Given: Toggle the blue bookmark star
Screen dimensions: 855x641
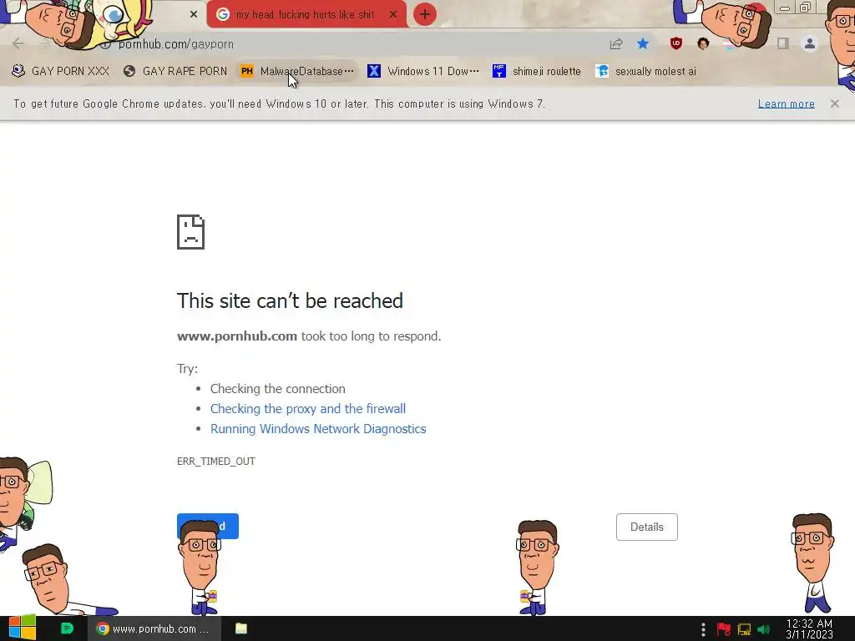Looking at the screenshot, I should coord(643,43).
